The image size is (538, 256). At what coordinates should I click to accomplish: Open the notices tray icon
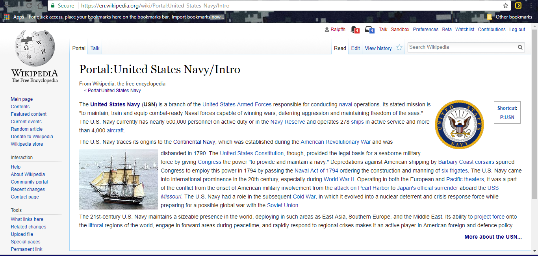[369, 30]
